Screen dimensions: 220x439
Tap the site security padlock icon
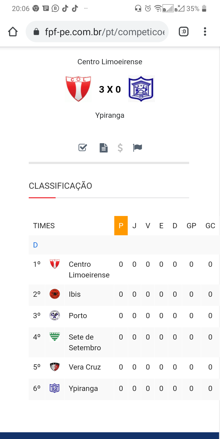point(36,32)
